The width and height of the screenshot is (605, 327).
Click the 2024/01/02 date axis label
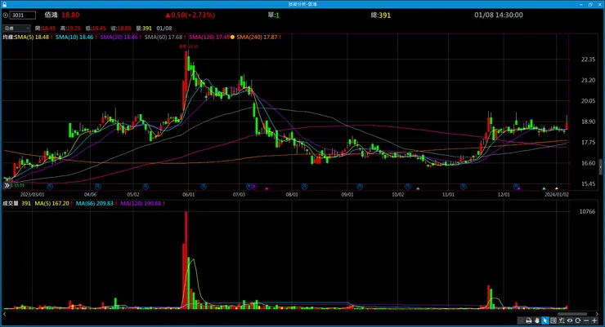(557, 195)
